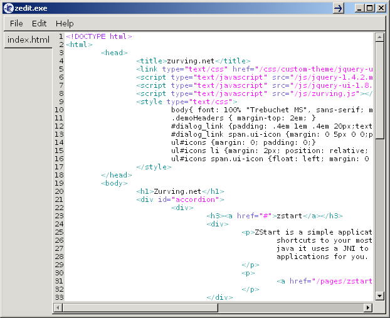This screenshot has width=390, height=318.
Task: Click line number 20 in the gutter
Action: pyautogui.click(x=60, y=191)
